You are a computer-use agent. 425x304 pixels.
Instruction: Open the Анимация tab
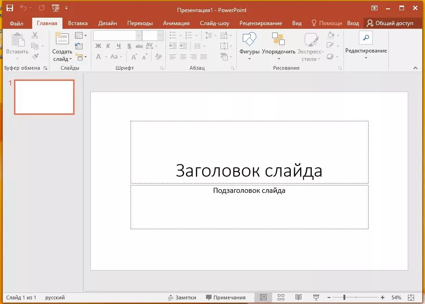(176, 23)
